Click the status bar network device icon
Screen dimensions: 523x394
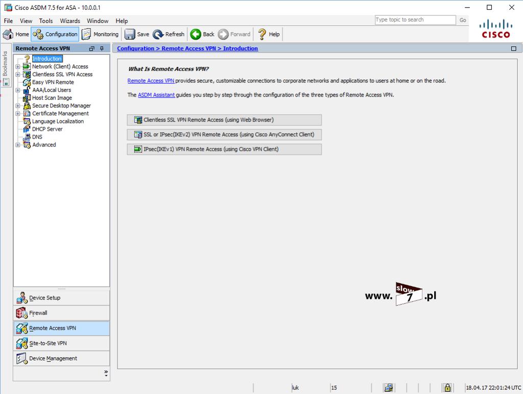(389, 388)
